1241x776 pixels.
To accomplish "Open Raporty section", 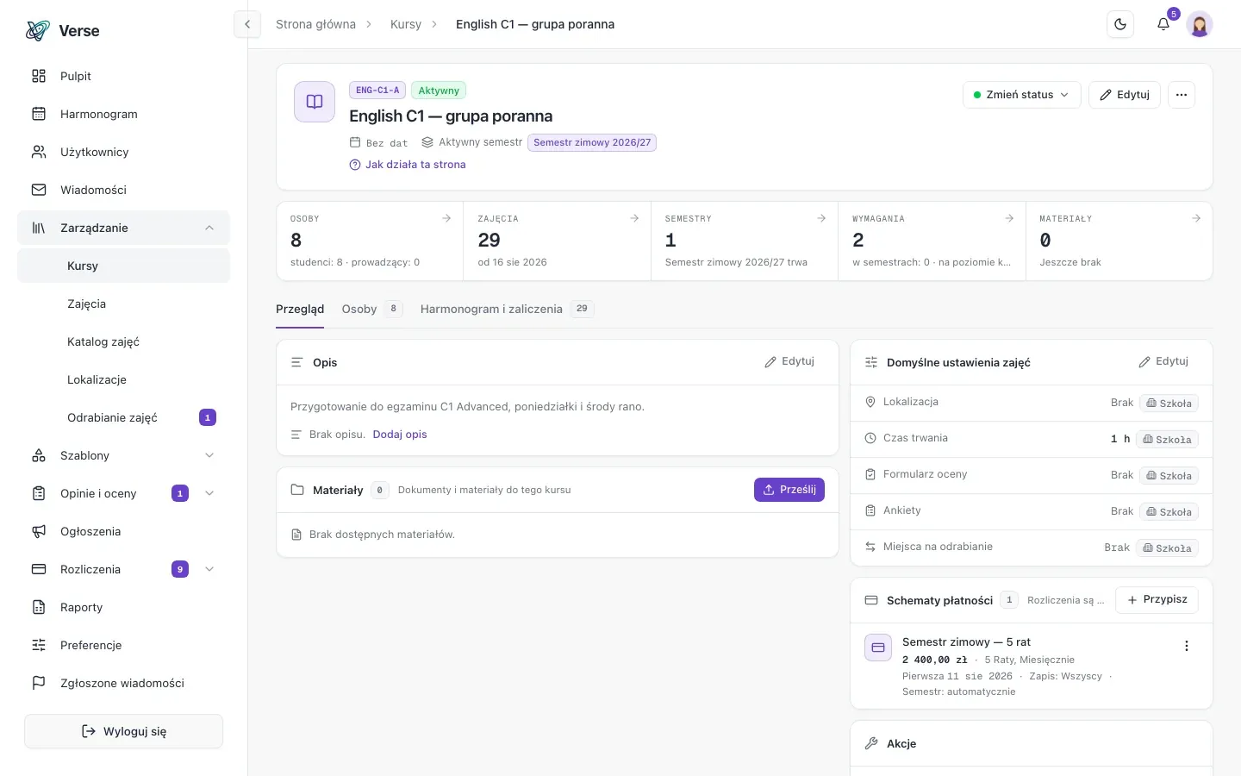I will click(123, 607).
